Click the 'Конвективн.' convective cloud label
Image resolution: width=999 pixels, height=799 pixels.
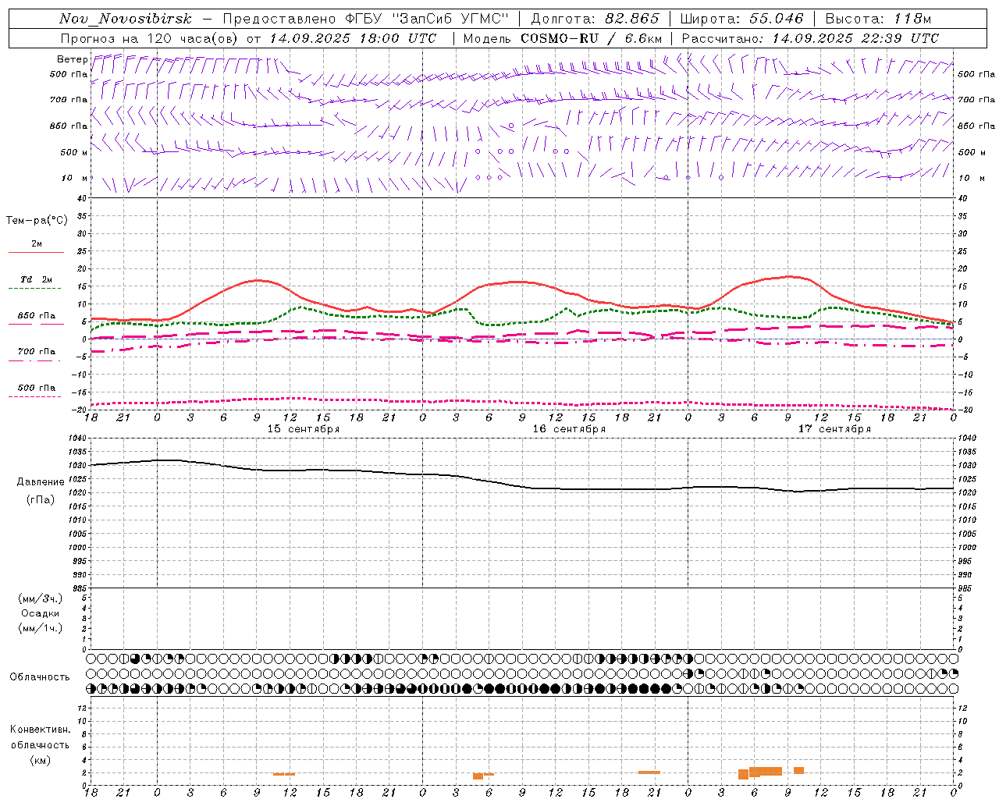[40, 730]
